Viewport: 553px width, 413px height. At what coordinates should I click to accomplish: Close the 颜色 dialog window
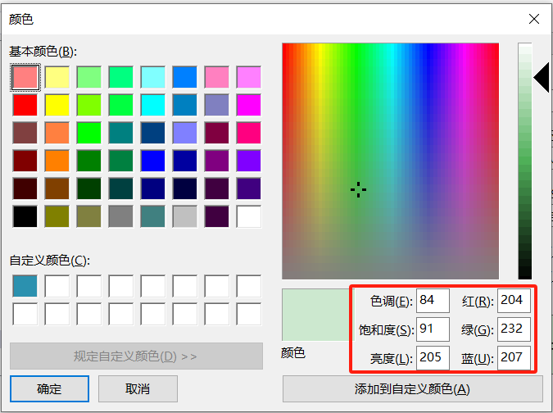[x=534, y=18]
